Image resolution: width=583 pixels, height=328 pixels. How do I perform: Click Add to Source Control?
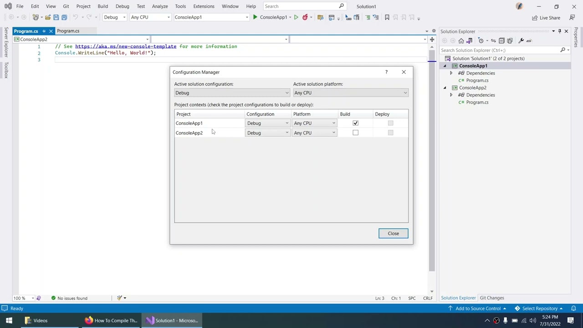click(x=477, y=308)
